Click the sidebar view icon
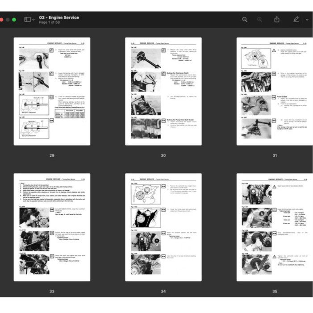 tap(27, 20)
